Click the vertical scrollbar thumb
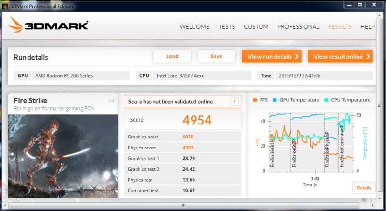The height and width of the screenshot is (211, 386). click(379, 106)
